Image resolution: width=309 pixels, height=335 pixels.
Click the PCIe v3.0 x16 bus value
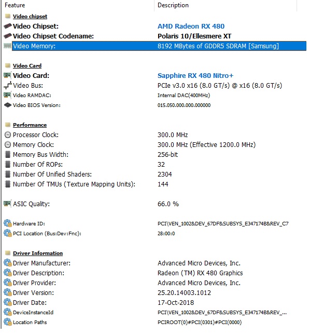220,86
